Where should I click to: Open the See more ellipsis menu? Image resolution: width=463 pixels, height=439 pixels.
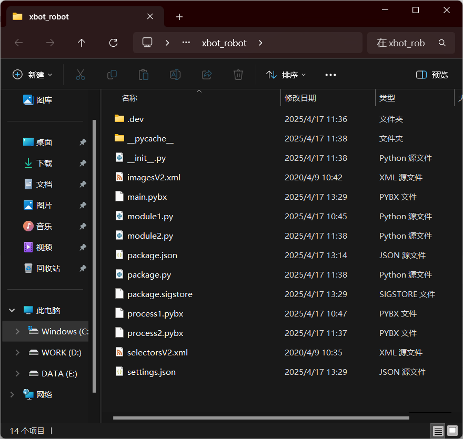click(x=330, y=75)
